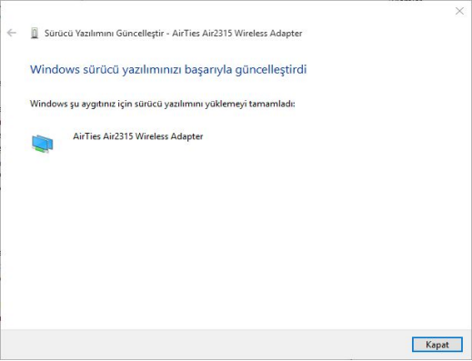
Task: Click the 'yüklemeyi tamamladı' message line
Action: (163, 104)
